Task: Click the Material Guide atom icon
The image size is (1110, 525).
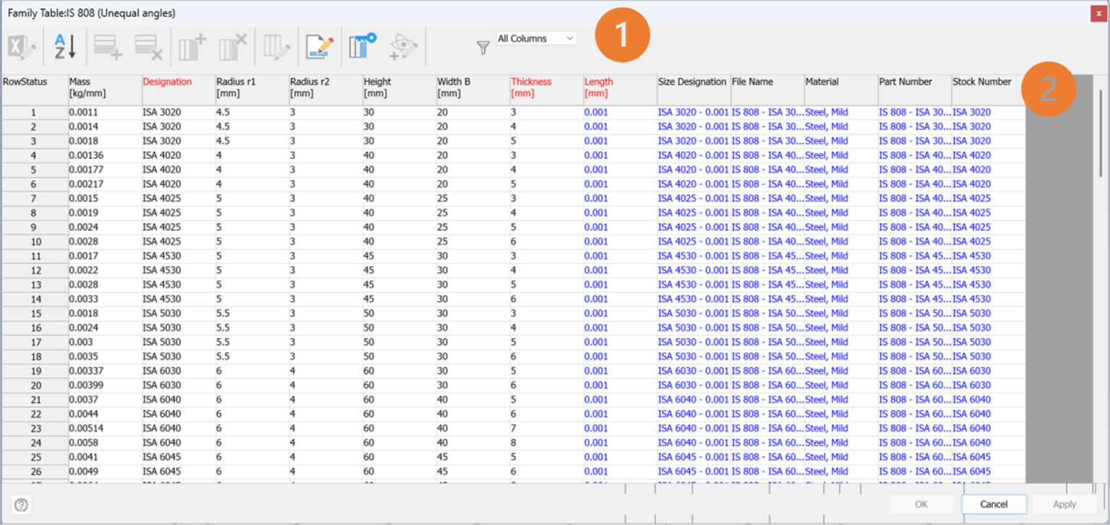Action: click(x=404, y=48)
